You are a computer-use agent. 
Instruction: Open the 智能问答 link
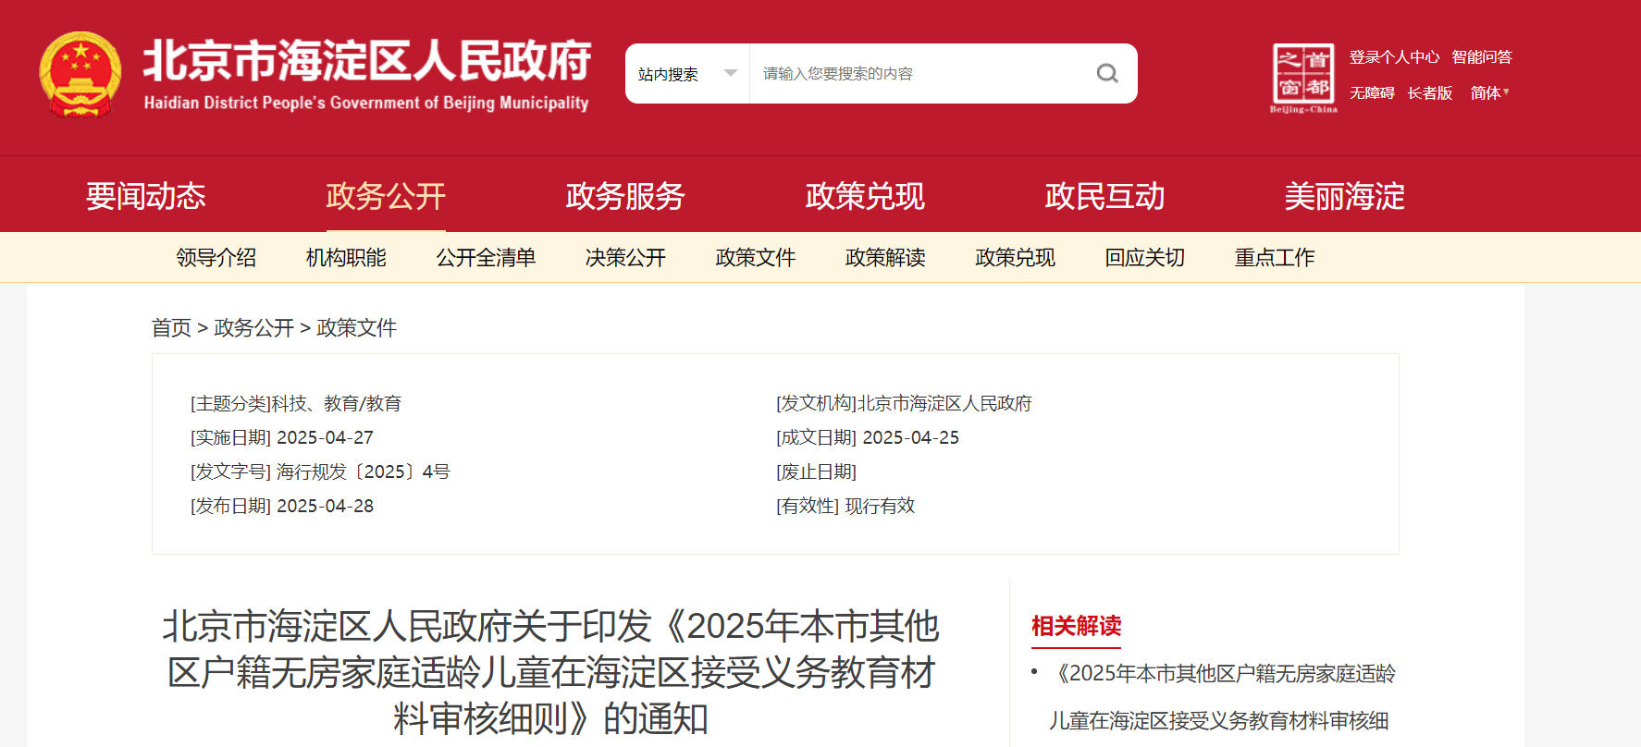(1481, 57)
